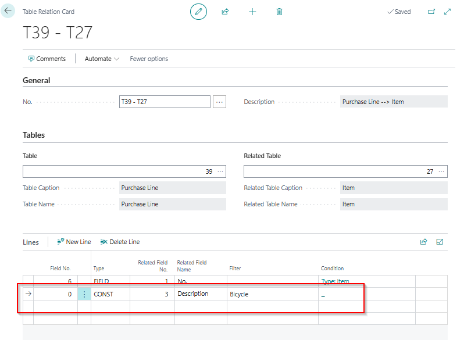Click the Related Table number field 27
The width and height of the screenshot is (471, 340).
pos(345,171)
